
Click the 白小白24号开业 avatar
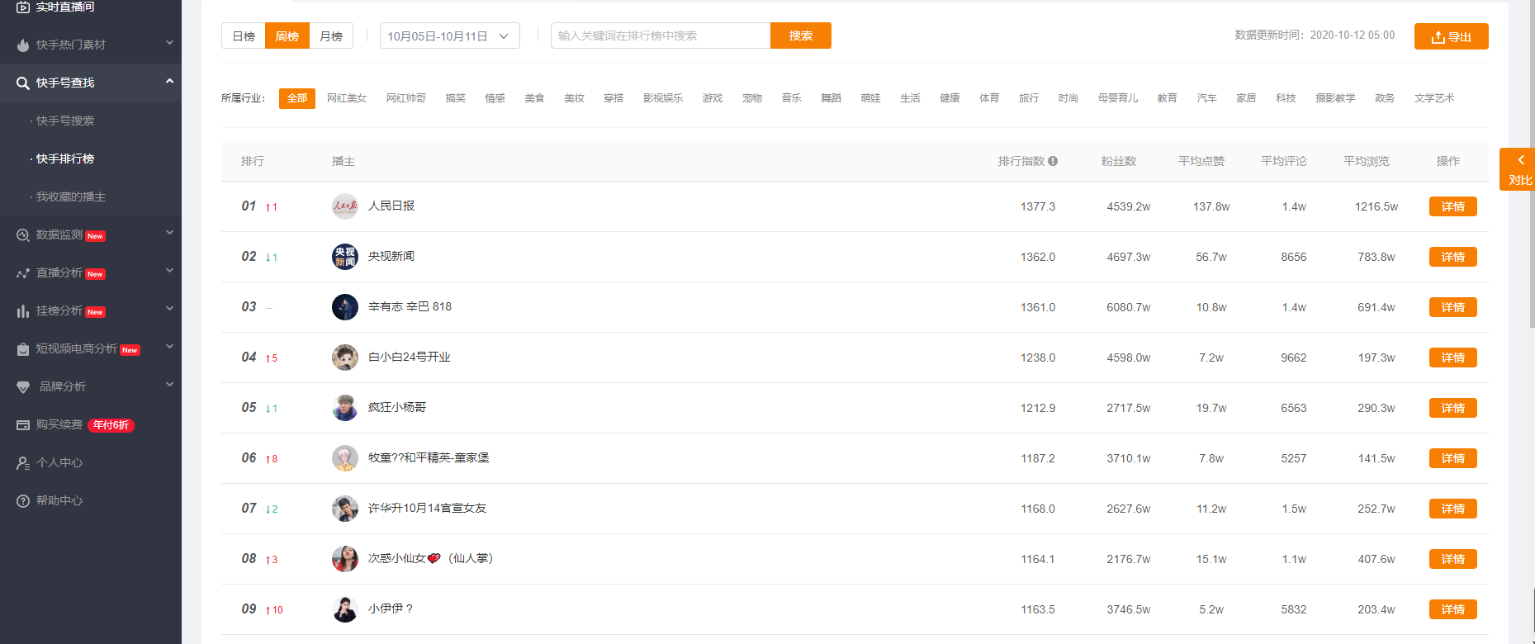click(345, 358)
